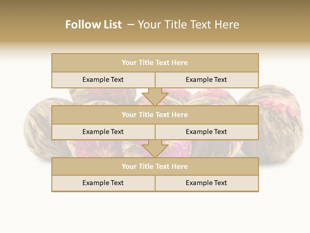The width and height of the screenshot is (310, 233).
Task: Select "Your Title Text Here" in slide heading
Action: point(188,25)
